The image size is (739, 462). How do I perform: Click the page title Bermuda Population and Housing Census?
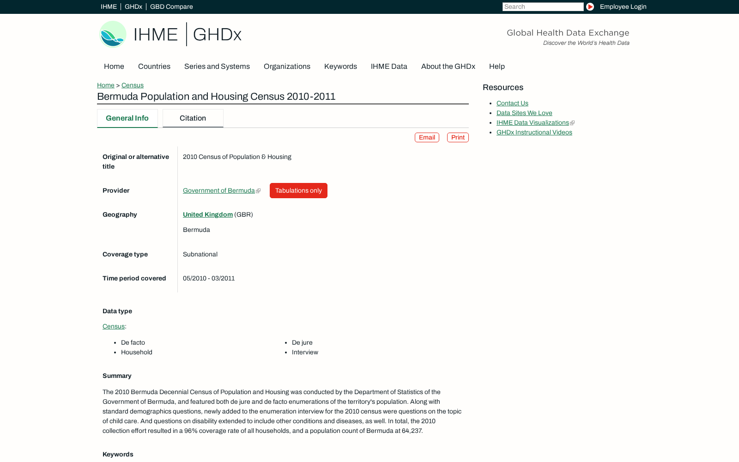point(216,97)
